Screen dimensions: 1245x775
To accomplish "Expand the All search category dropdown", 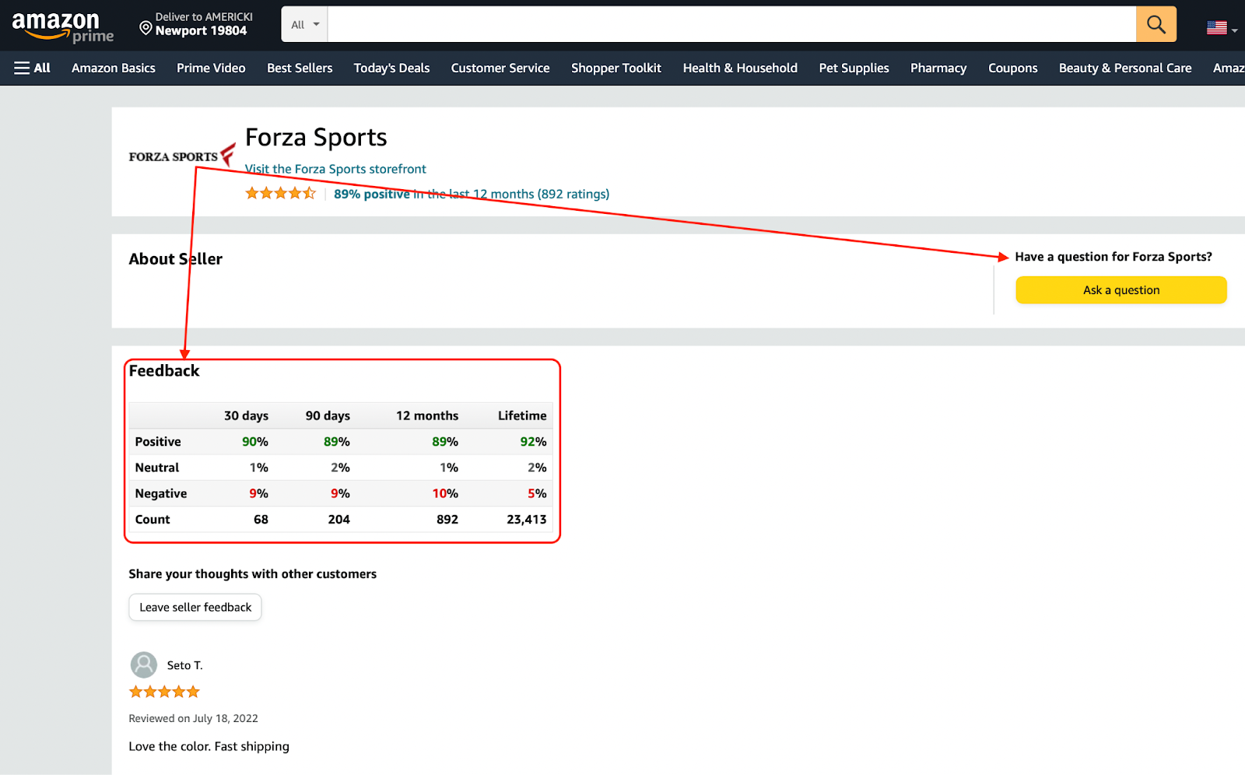I will point(305,24).
